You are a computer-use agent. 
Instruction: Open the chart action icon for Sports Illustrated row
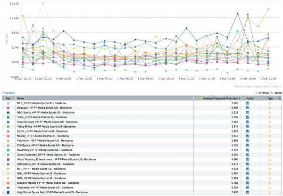(248, 155)
